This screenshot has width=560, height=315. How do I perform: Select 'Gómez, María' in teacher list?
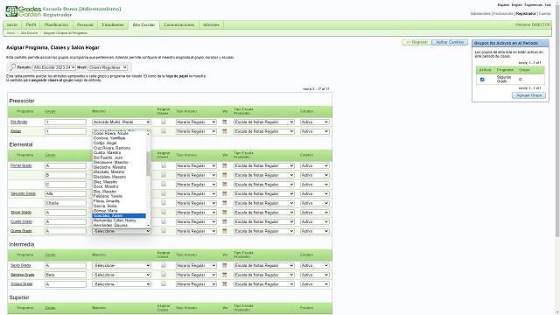pyautogui.click(x=119, y=211)
